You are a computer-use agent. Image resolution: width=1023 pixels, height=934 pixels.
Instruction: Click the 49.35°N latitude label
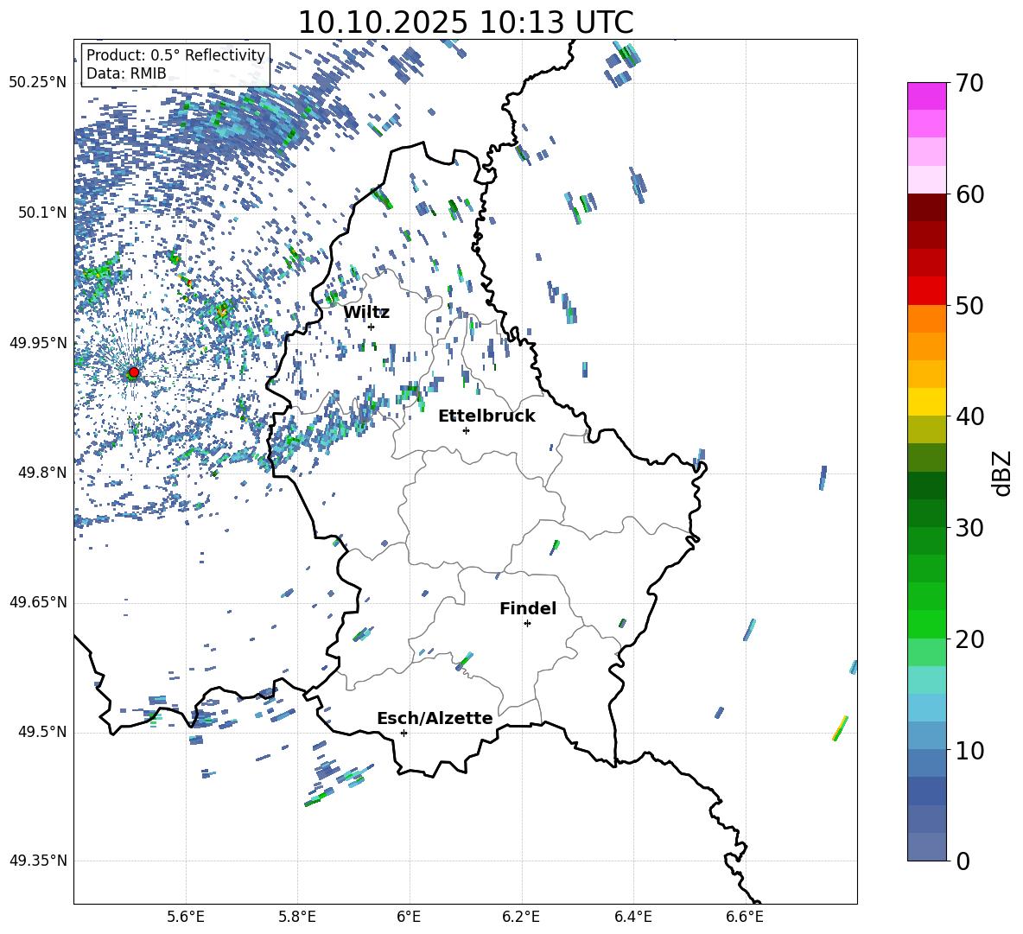point(38,861)
